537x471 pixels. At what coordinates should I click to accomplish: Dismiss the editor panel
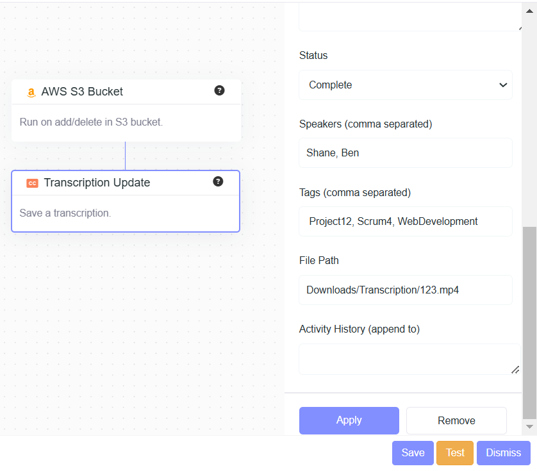(x=503, y=452)
